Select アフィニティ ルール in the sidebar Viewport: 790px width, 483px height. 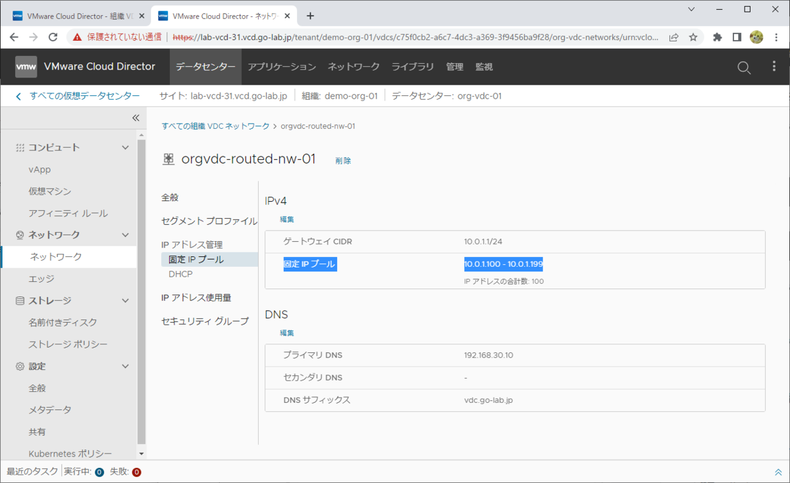[68, 213]
